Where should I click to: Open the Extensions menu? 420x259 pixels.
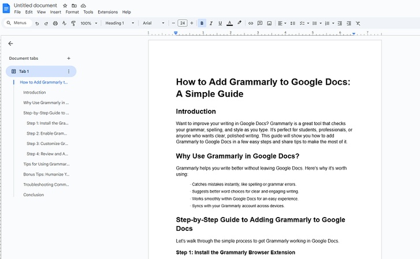(x=107, y=12)
